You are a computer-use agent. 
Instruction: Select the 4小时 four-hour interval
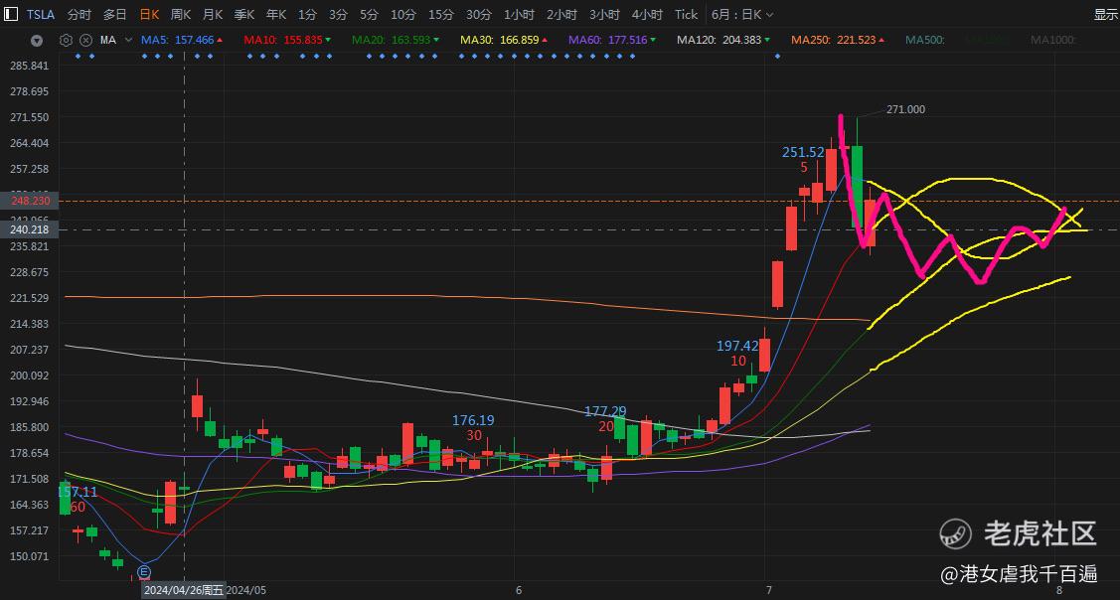[x=647, y=14]
